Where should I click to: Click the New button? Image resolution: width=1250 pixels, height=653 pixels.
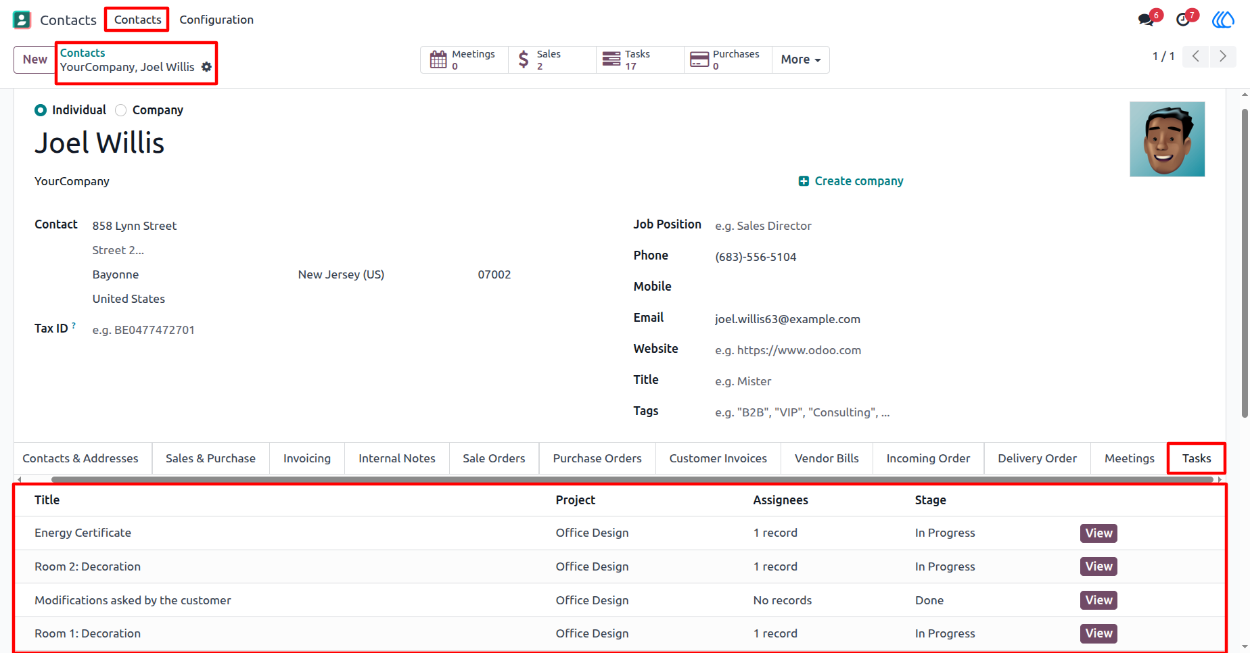[x=35, y=59]
